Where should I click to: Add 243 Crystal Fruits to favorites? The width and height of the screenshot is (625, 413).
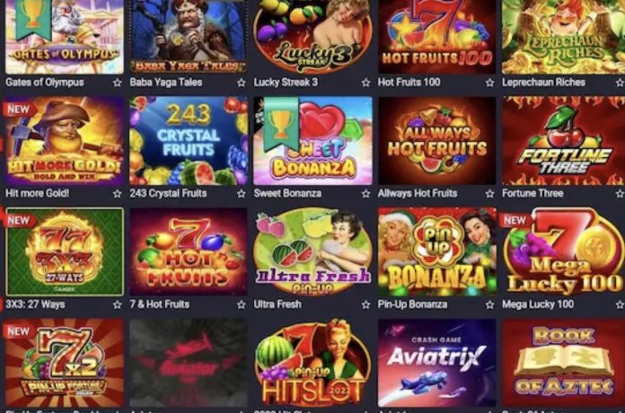(242, 194)
